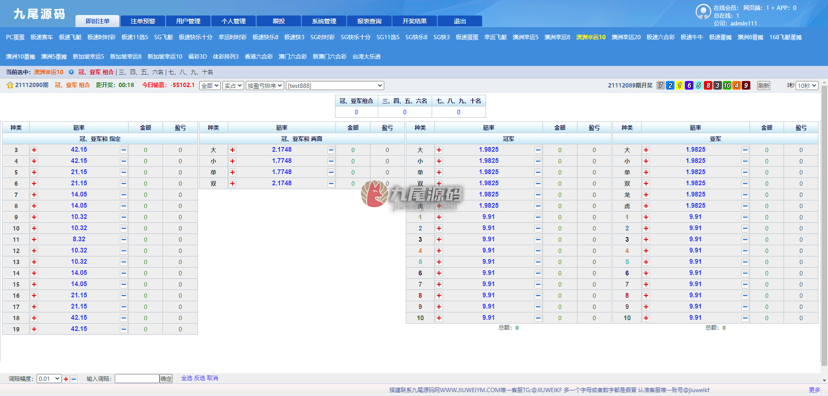Click the 刷新 refresh button
This screenshot has height=396, width=828.
[763, 86]
